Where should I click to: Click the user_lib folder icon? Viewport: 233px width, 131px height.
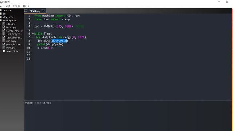[x=4, y=51]
